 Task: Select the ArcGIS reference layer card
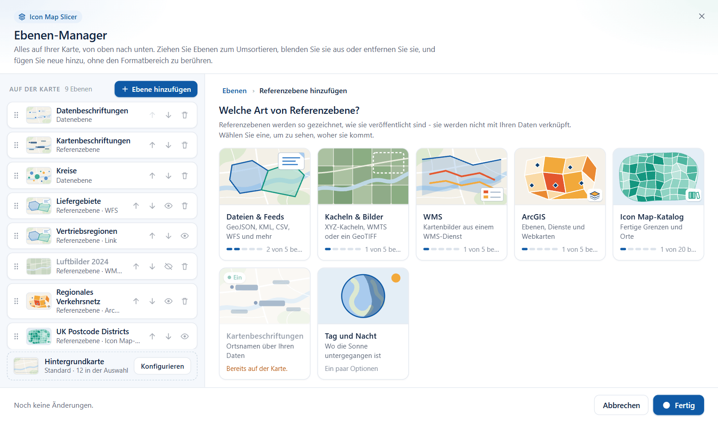pyautogui.click(x=560, y=204)
